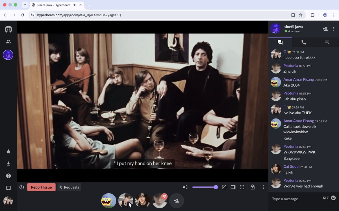Mute tab via the speaker icon
This screenshot has width=339, height=211.
tap(75, 5)
